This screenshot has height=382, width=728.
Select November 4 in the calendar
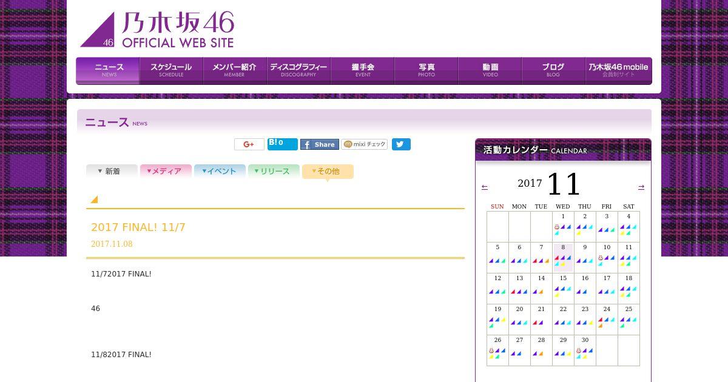coord(629,226)
